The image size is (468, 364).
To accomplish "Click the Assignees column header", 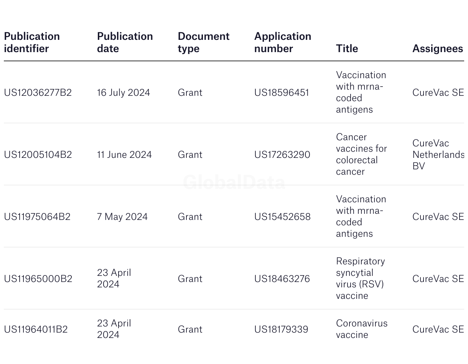I will [x=437, y=49].
